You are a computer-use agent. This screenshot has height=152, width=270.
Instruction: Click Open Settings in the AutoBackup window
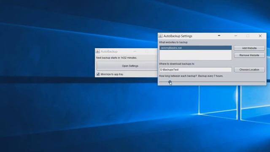[x=127, y=66]
